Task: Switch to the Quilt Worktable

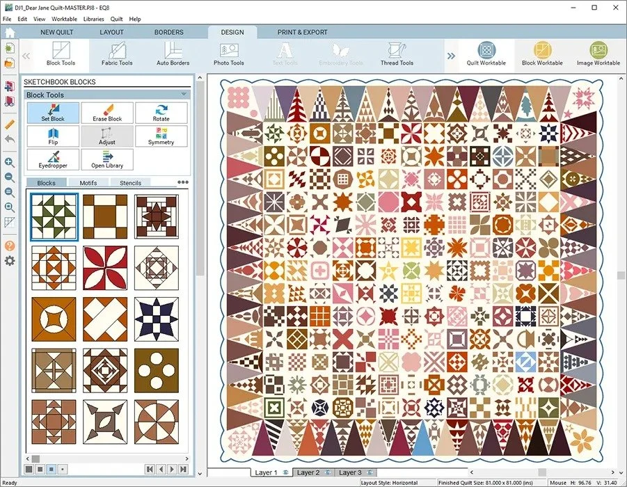Action: (486, 54)
